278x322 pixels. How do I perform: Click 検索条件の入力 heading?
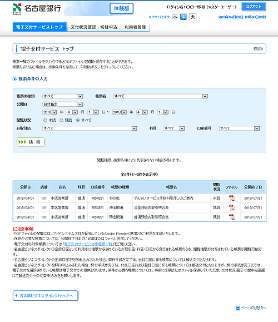pyautogui.click(x=33, y=79)
